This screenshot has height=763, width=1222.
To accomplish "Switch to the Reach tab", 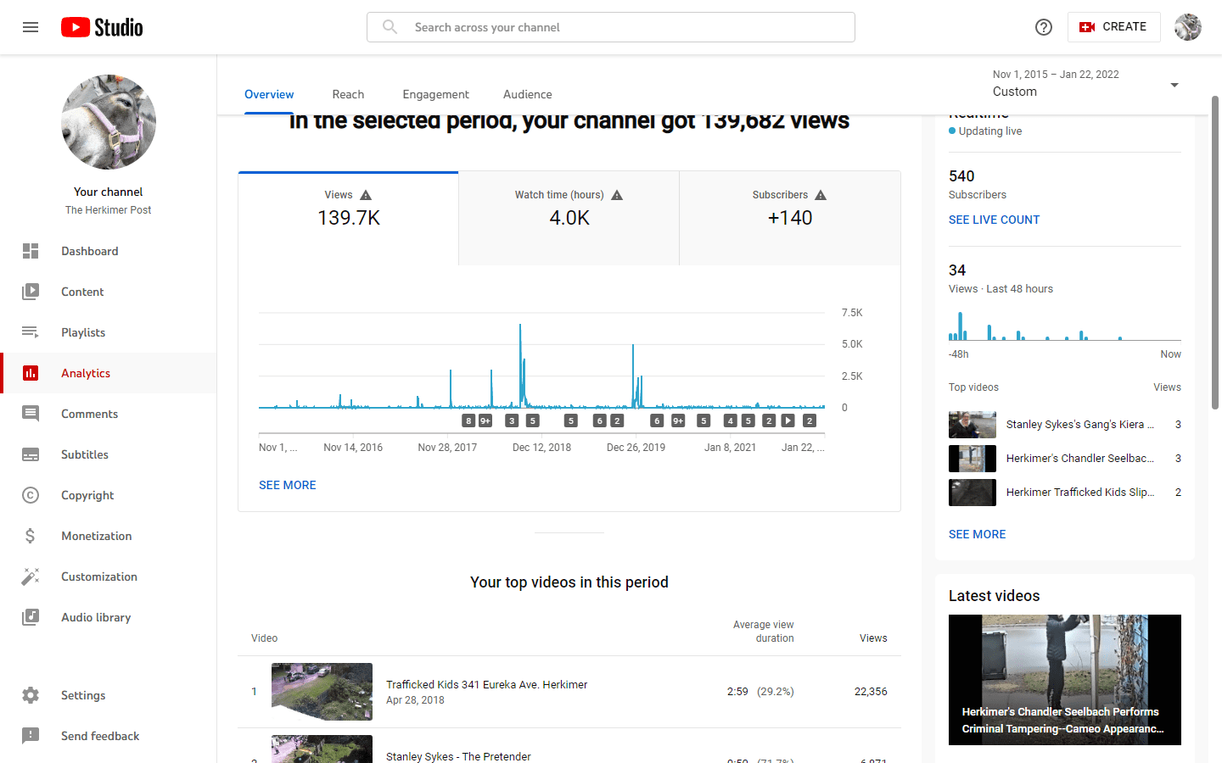I will pos(348,94).
